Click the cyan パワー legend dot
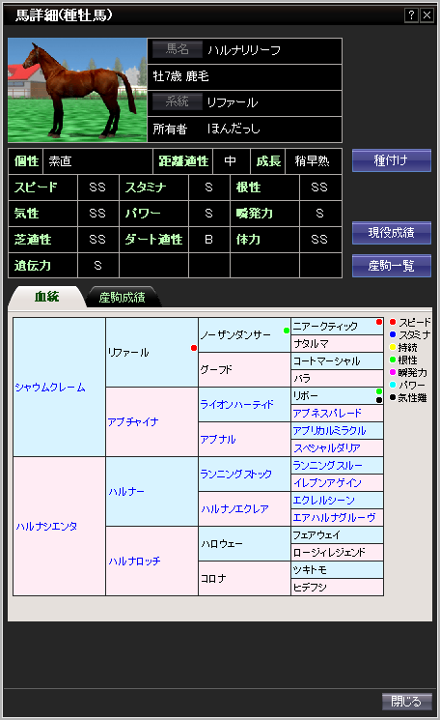The image size is (440, 720). point(393,385)
